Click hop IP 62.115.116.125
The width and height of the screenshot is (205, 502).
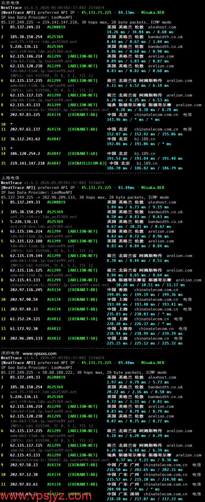pos(26,270)
